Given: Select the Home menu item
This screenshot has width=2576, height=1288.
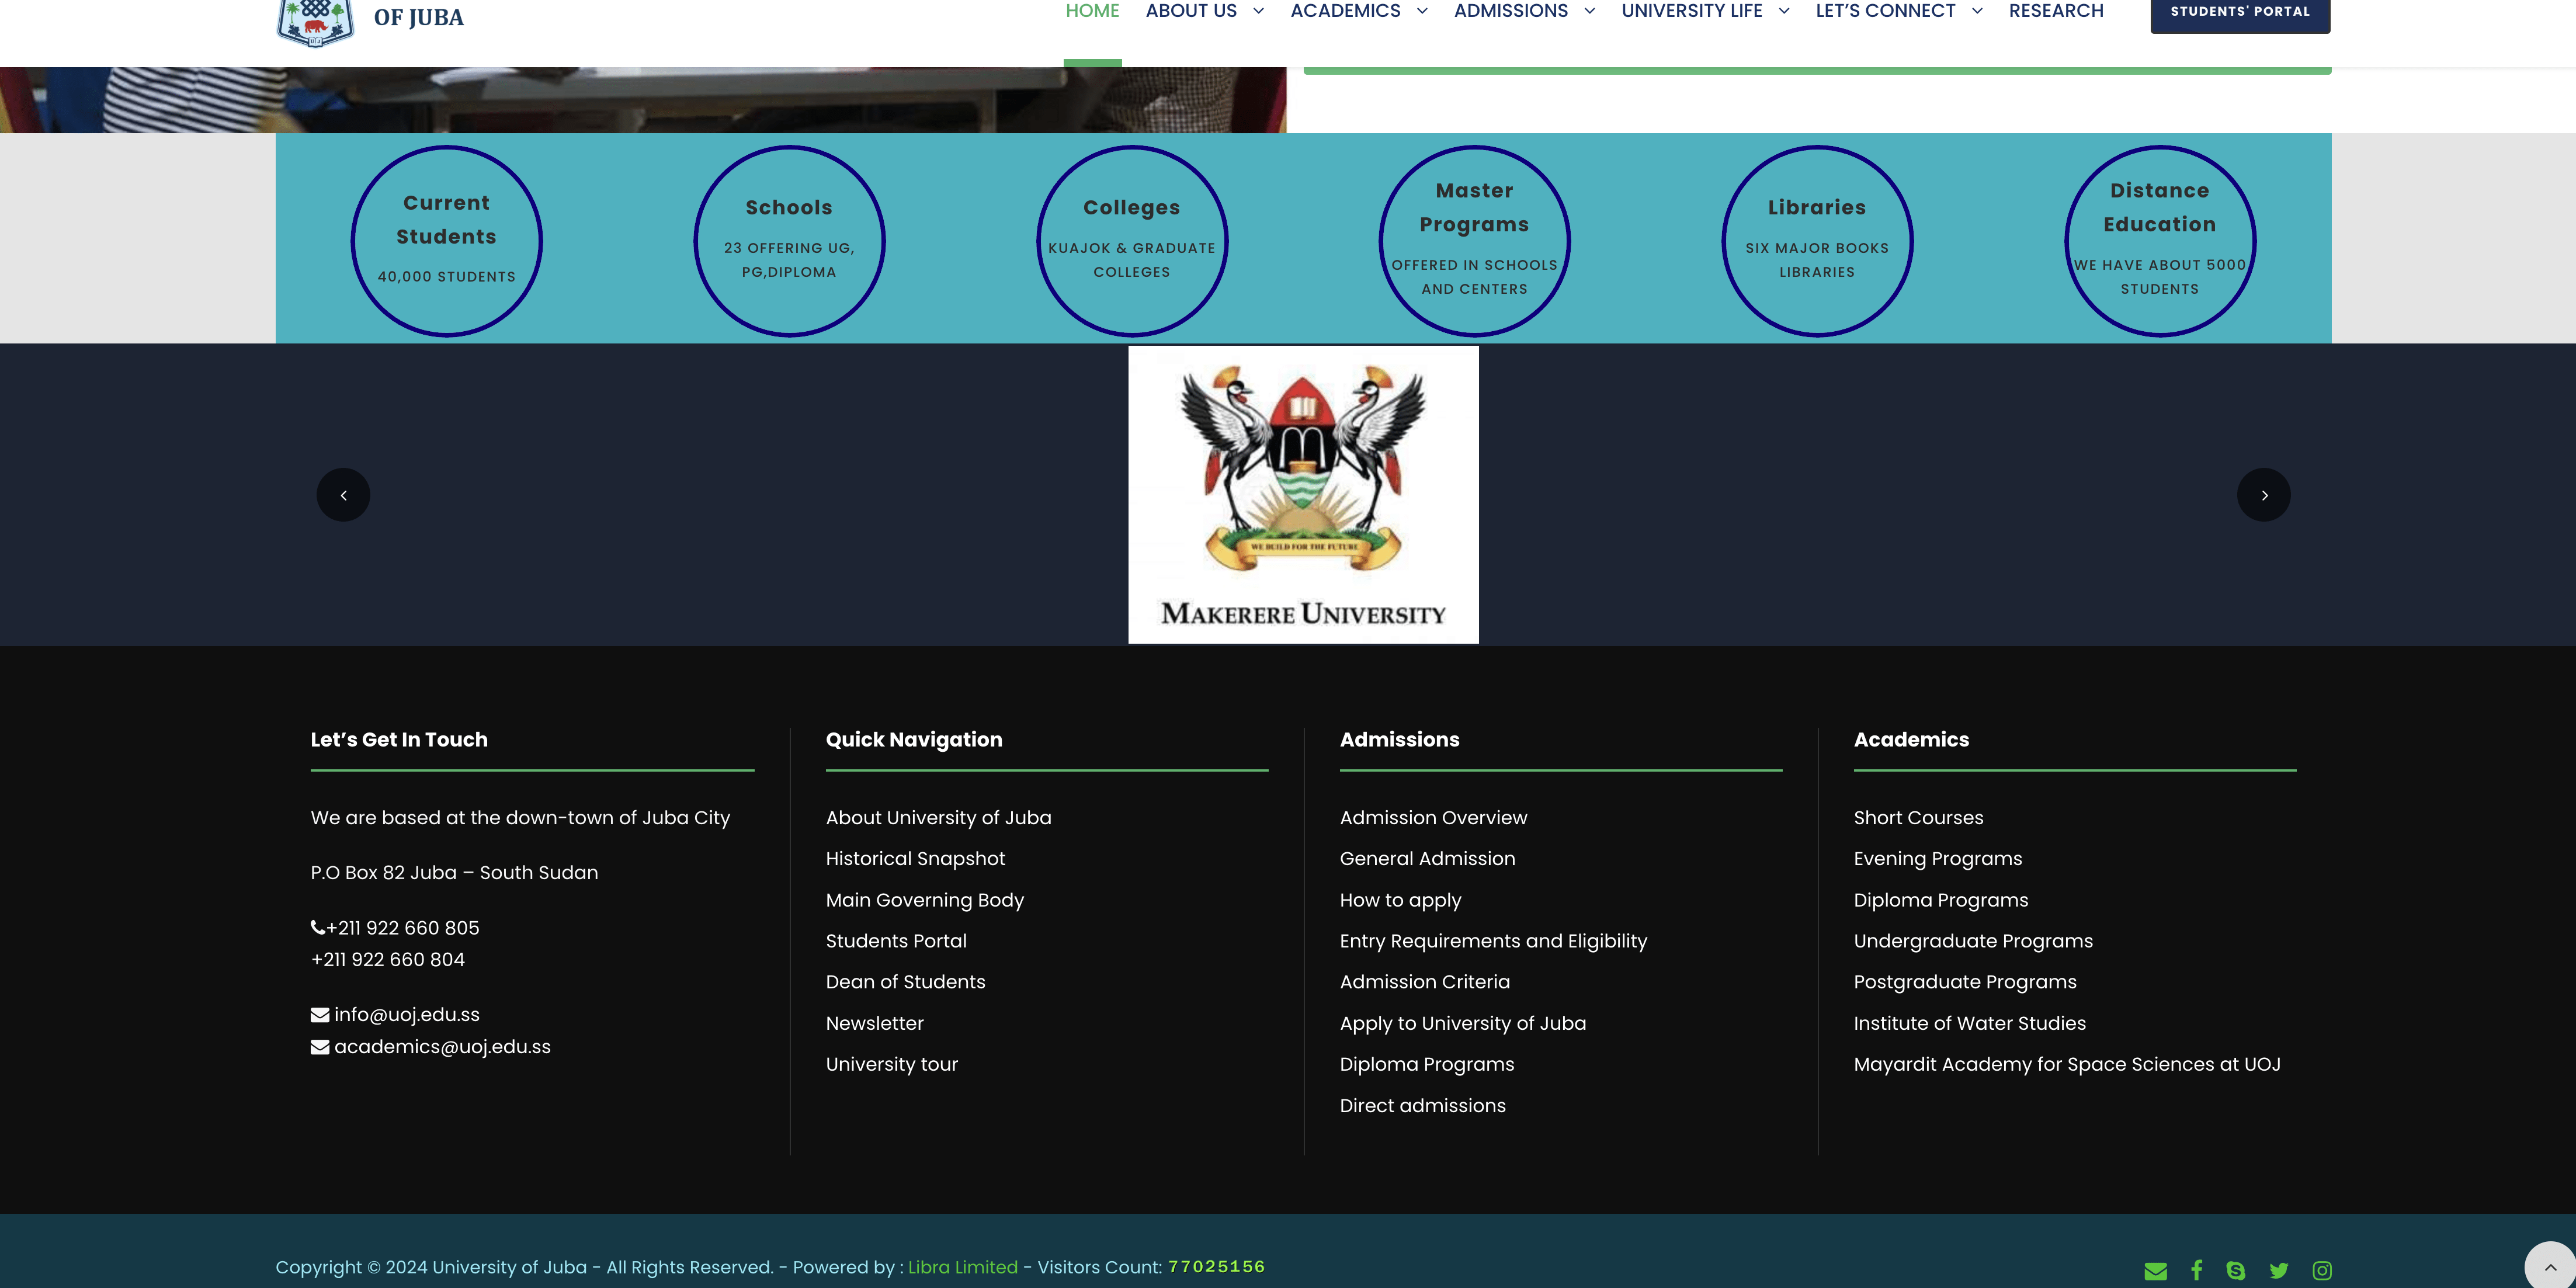Looking at the screenshot, I should point(1092,11).
